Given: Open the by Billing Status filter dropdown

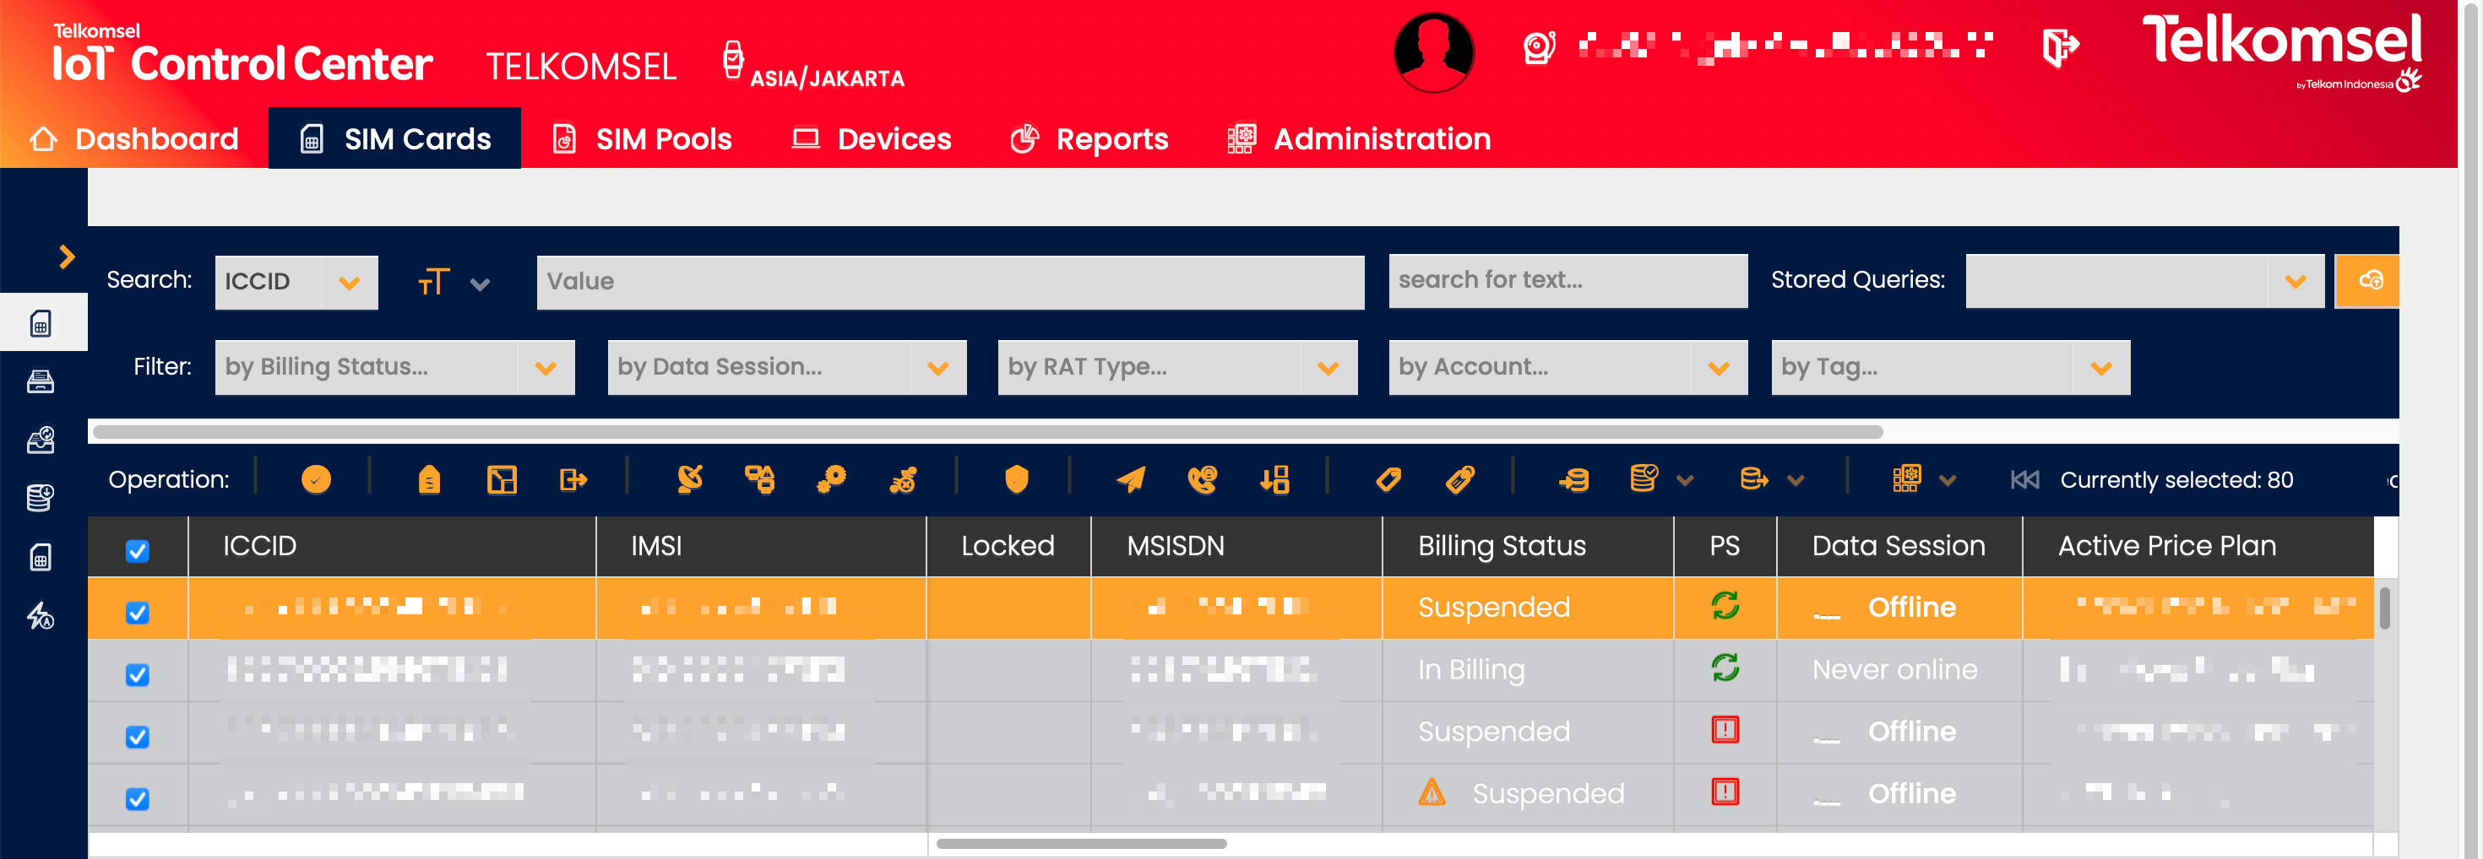Looking at the screenshot, I should click(394, 367).
